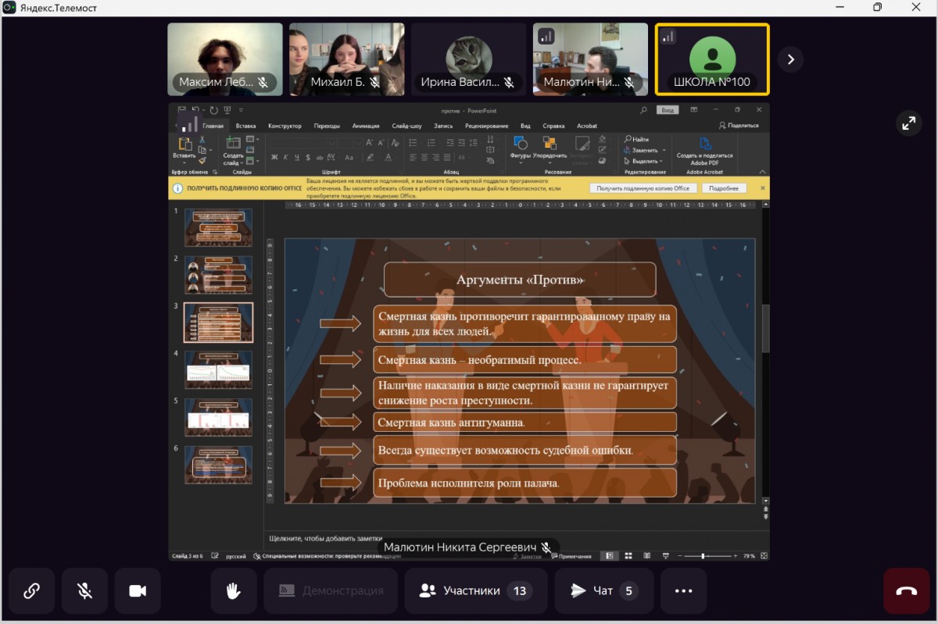Screen dimensions: 938x624
Task: Select the ШКОЛА №100 participant tile
Action: [711, 59]
